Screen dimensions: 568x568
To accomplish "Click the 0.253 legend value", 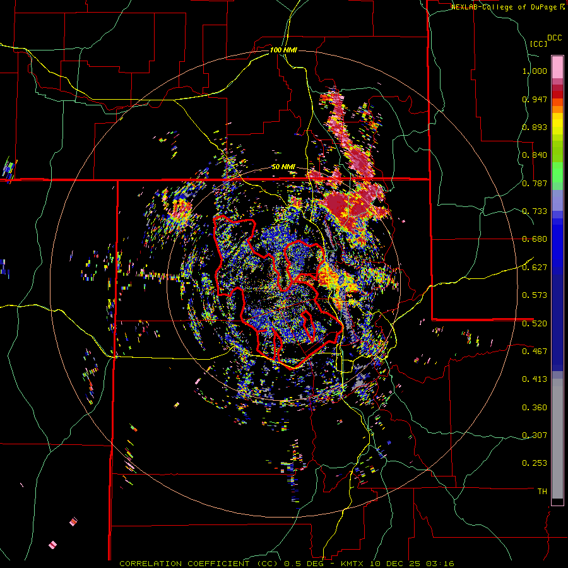I will point(535,463).
